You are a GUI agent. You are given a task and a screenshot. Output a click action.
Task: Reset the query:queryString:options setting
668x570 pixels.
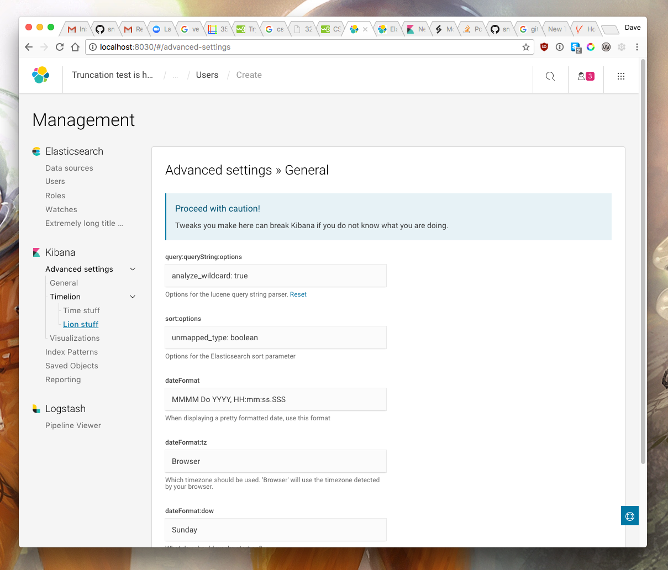[x=298, y=294]
